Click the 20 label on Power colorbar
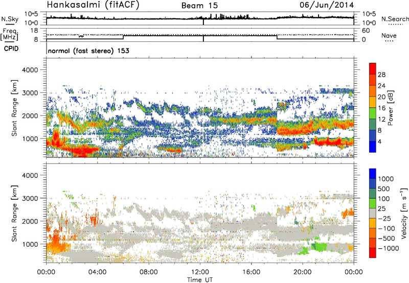Screen dimensions: 409x283 tap(381, 97)
